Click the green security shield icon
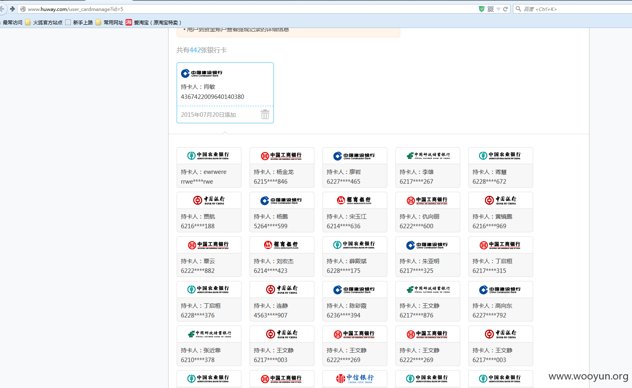The height and width of the screenshot is (388, 632). tap(482, 9)
